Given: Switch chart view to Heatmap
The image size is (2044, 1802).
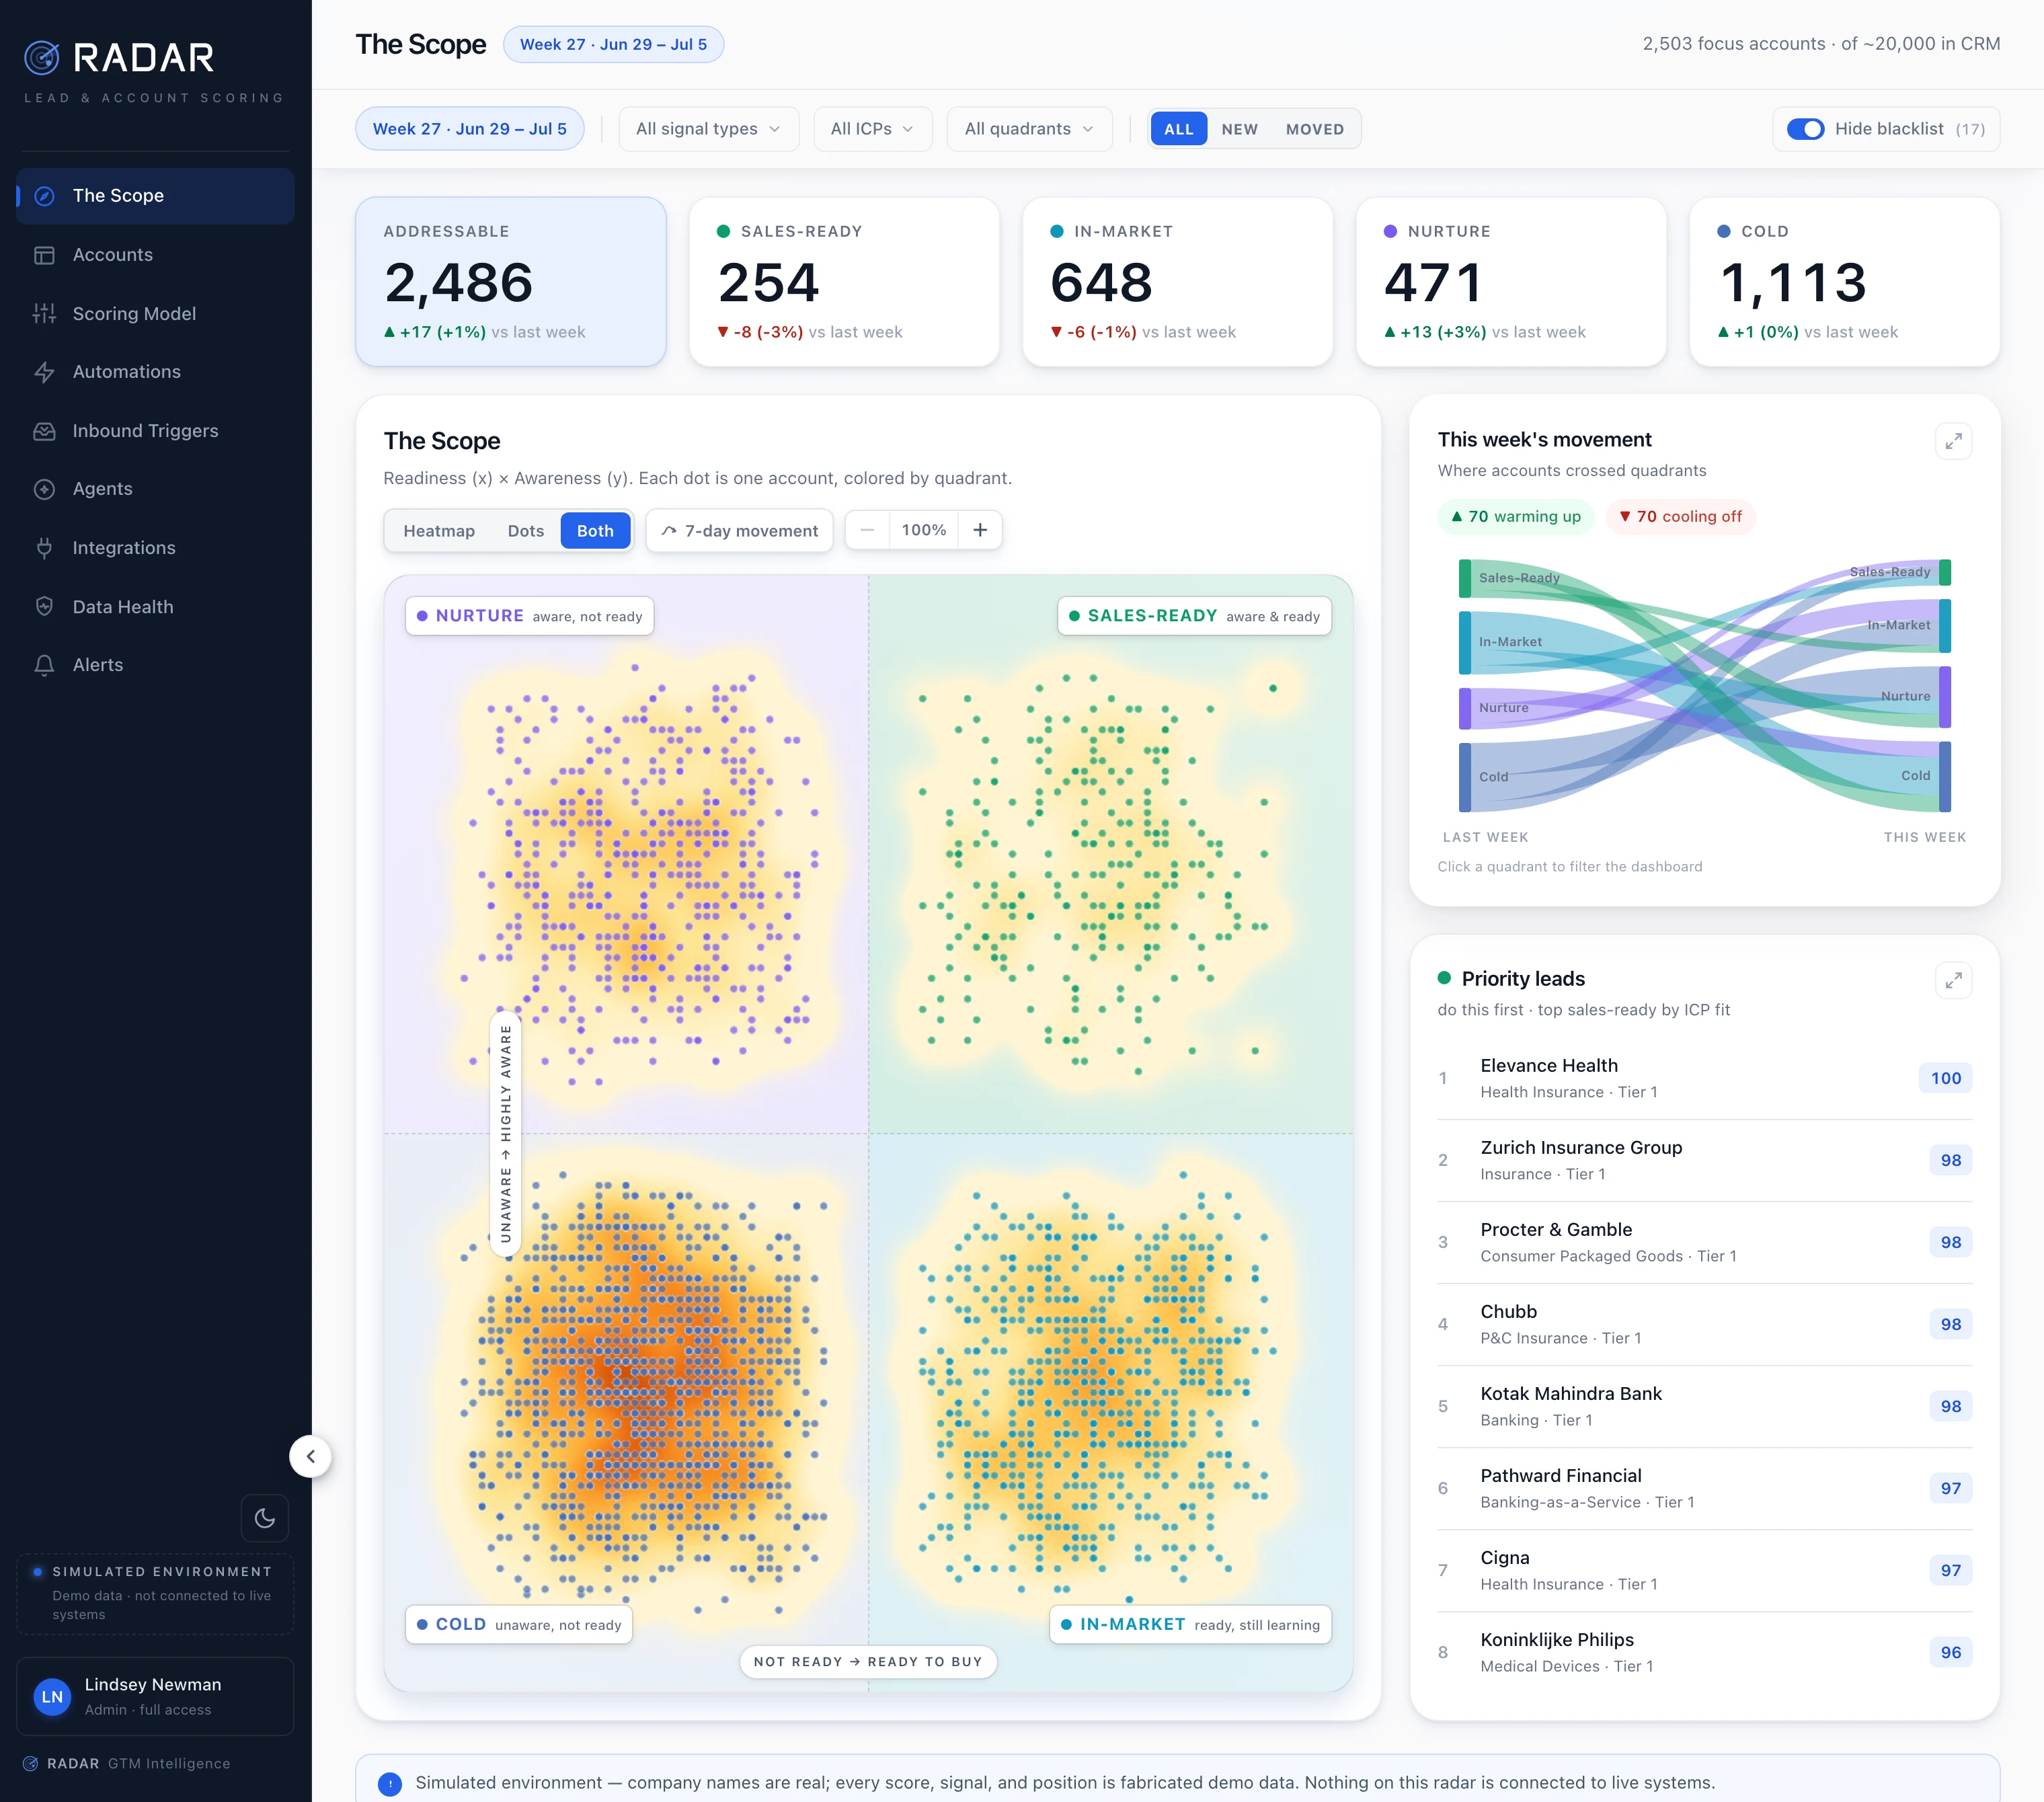Looking at the screenshot, I should pos(439,531).
